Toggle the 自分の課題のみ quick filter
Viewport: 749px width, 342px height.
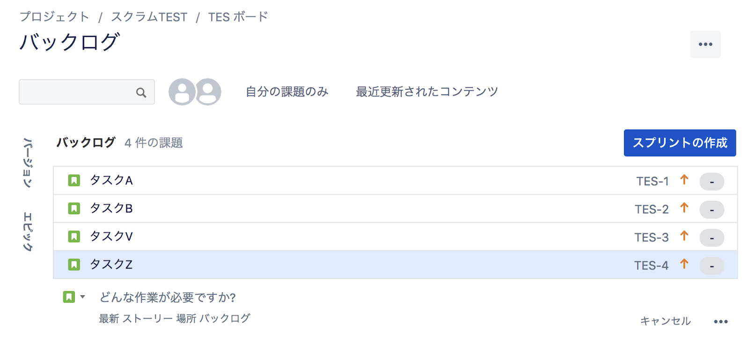click(x=287, y=92)
